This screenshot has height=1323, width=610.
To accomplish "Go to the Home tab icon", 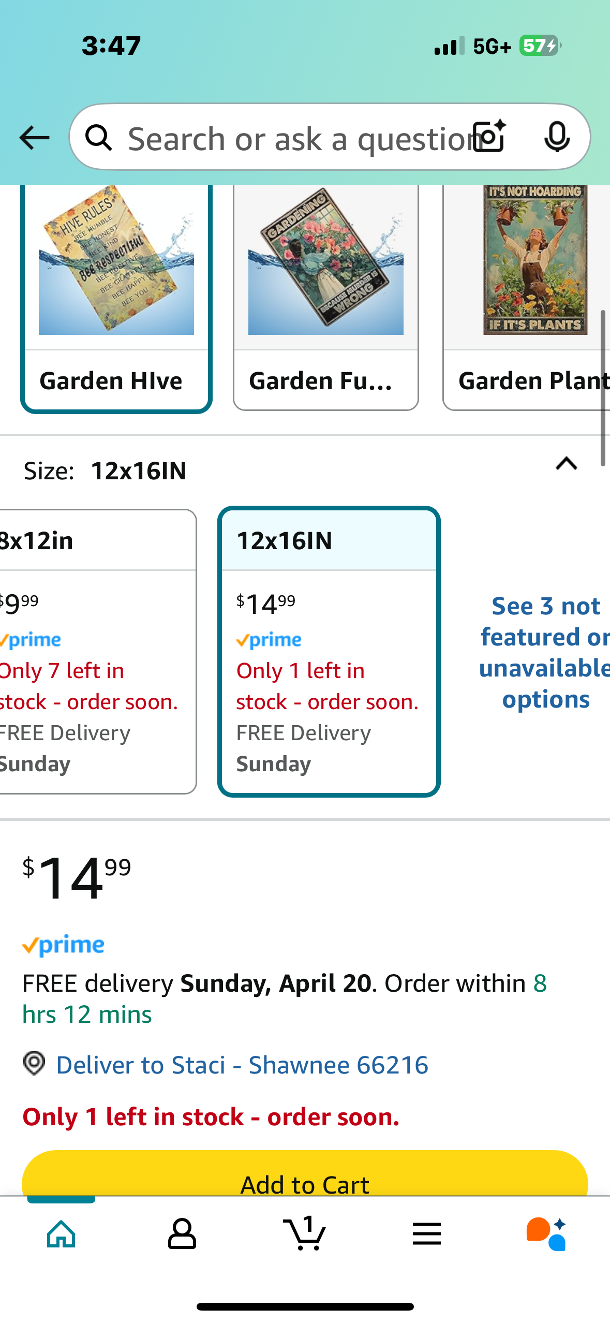I will coord(62,1234).
